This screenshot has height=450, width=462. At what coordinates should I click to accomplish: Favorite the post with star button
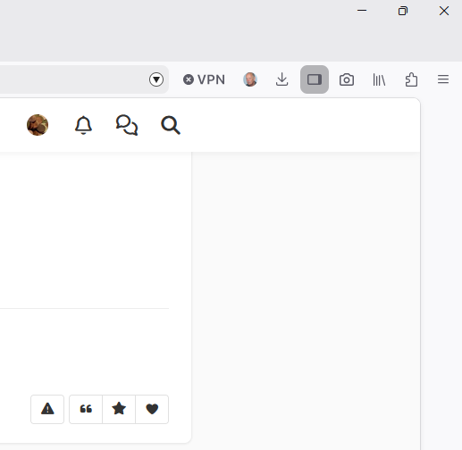(119, 409)
